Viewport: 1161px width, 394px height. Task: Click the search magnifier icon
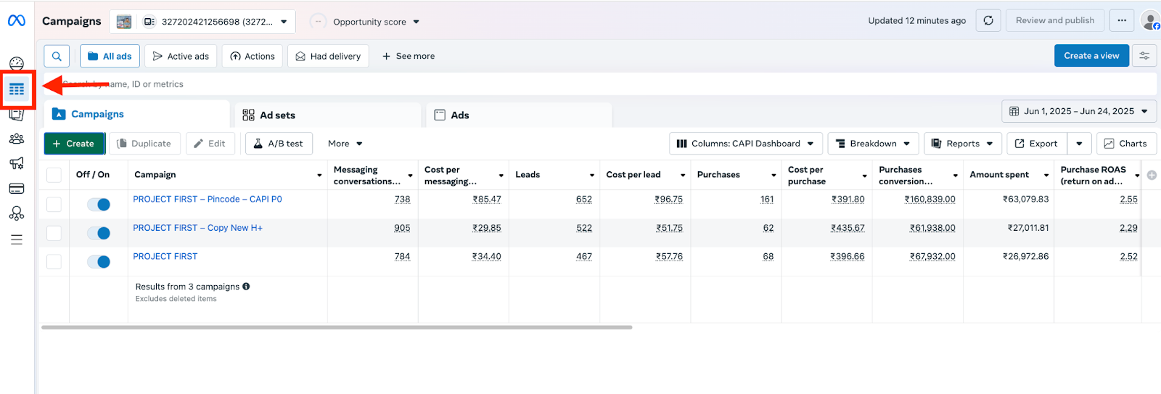[57, 56]
